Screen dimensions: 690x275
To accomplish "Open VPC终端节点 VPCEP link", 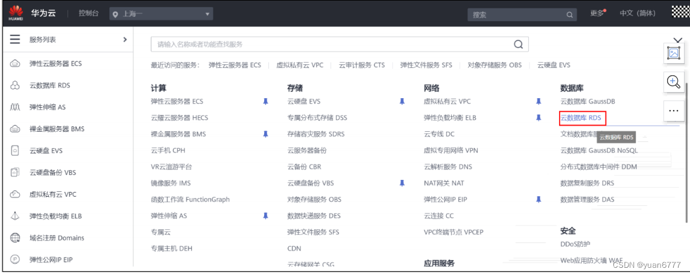I will 454,232.
